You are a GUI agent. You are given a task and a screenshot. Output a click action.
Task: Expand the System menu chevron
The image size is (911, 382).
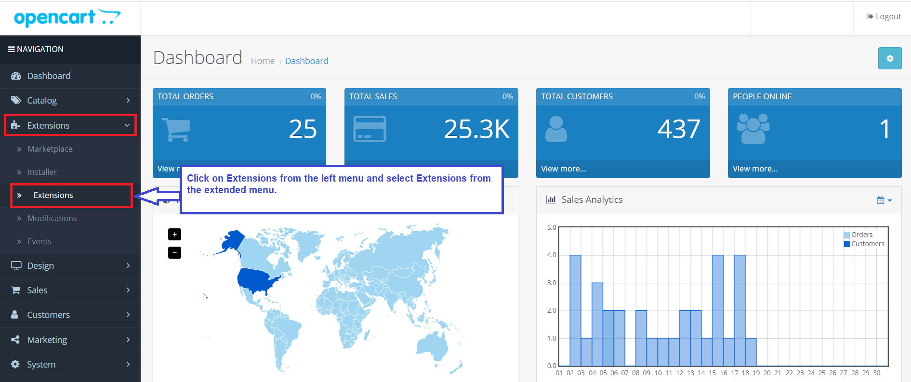point(128,364)
